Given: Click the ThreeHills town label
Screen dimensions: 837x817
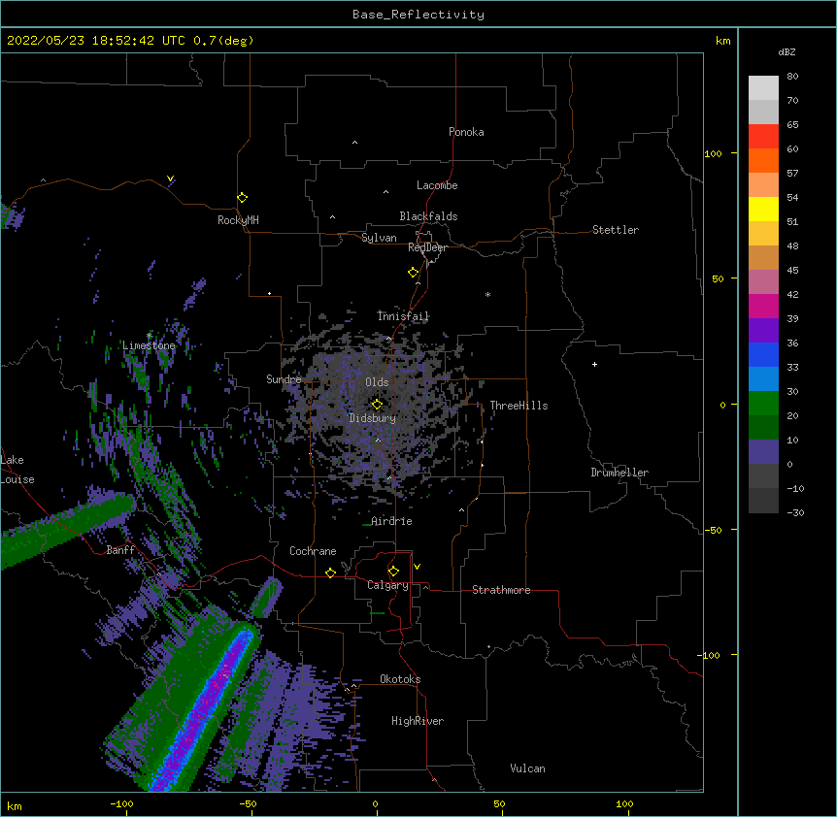Looking at the screenshot, I should pyautogui.click(x=519, y=406).
